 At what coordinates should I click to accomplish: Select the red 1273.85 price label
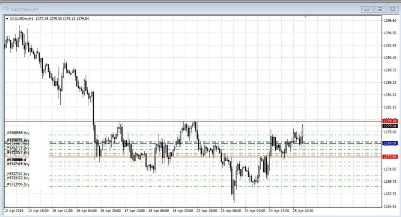[390, 157]
